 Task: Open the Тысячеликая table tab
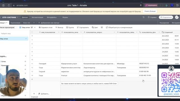pos(15,23)
